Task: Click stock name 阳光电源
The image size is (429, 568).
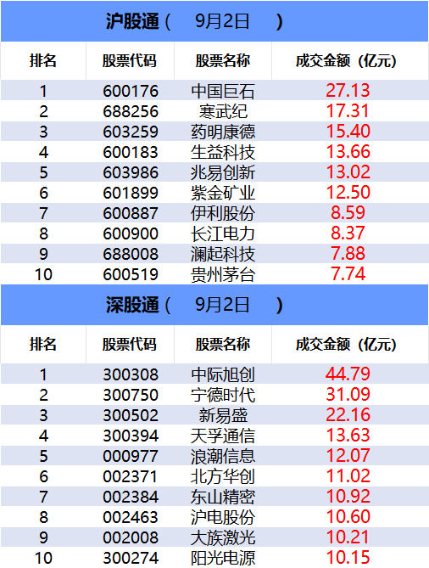Action: click(x=223, y=558)
